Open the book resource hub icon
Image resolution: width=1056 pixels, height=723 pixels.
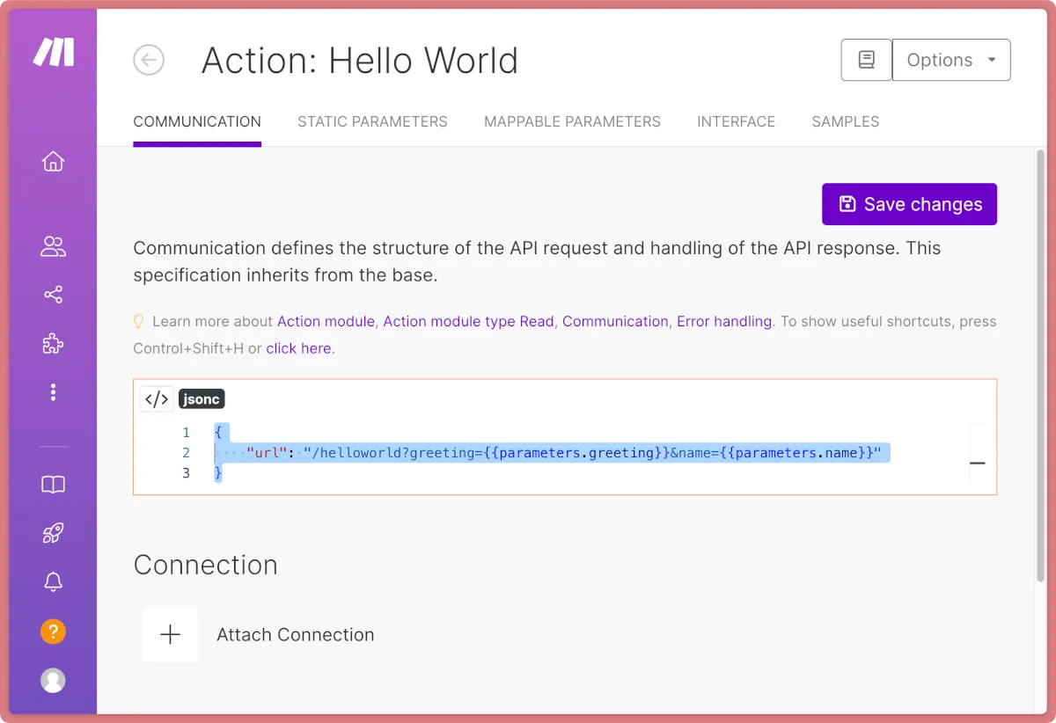[54, 485]
